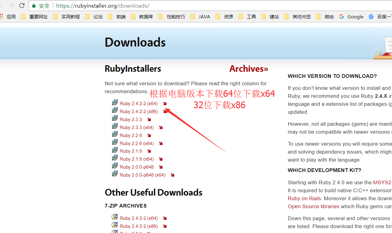Click Ruby 2.0.0-p648 (x64) installer link
392x233 pixels.
(142, 175)
